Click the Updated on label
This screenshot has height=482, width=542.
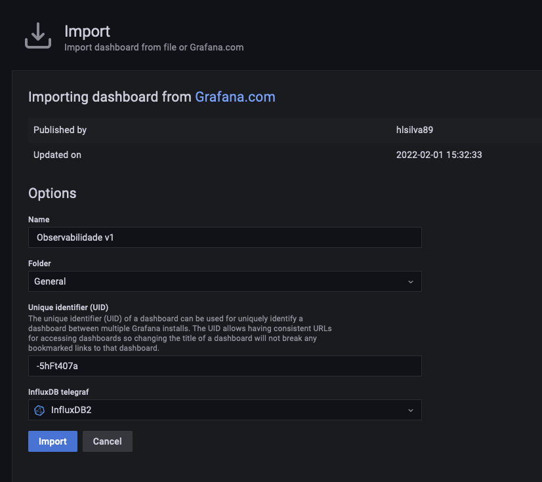(57, 155)
